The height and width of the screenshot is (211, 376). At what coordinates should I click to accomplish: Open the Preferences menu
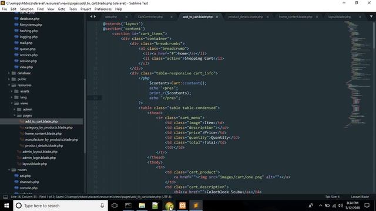pos(103,9)
